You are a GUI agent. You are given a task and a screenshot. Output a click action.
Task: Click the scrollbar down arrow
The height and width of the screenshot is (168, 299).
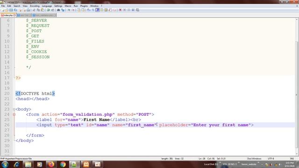click(x=297, y=154)
